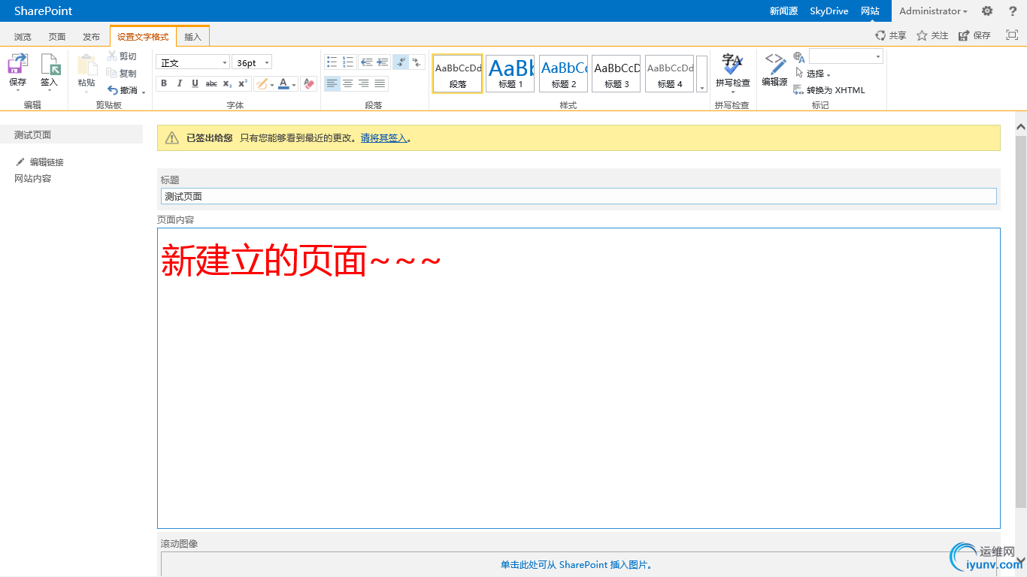Image resolution: width=1027 pixels, height=577 pixels.
Task: Switch to the 插入 tab
Action: pos(193,36)
